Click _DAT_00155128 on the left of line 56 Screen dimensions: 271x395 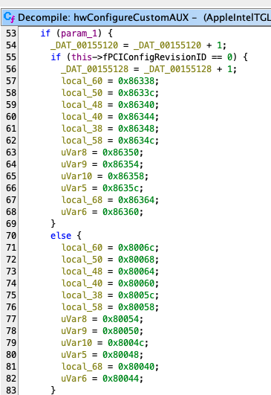point(94,69)
